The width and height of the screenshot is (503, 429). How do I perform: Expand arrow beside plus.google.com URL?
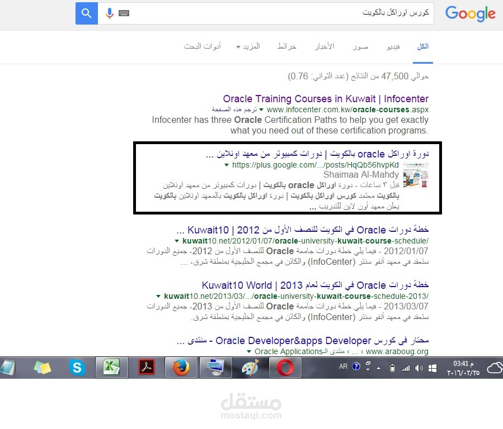(x=227, y=165)
